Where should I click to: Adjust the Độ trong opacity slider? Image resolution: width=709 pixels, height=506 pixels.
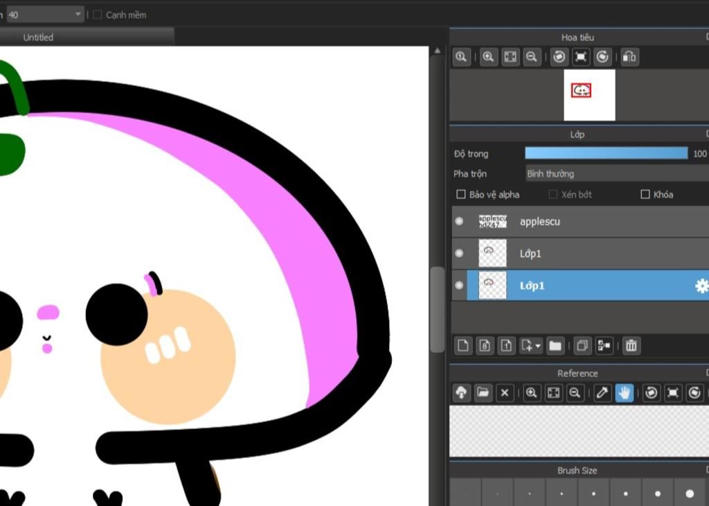[x=606, y=153]
